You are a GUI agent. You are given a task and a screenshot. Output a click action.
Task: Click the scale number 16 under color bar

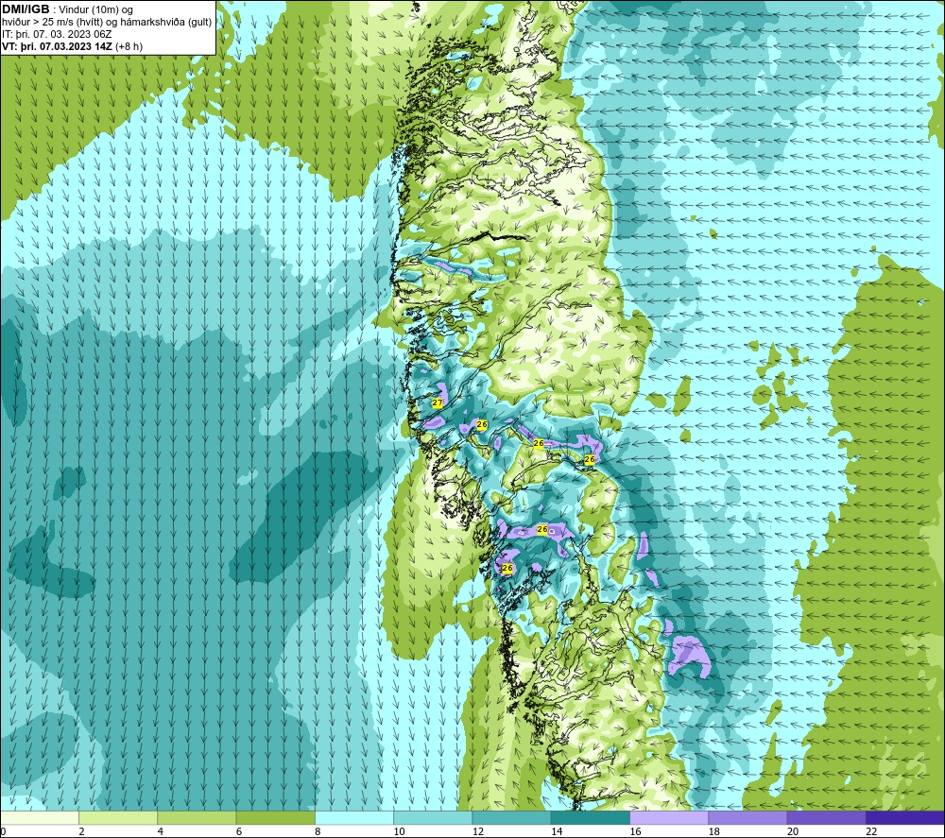[x=635, y=831]
